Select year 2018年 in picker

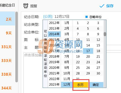54,57
